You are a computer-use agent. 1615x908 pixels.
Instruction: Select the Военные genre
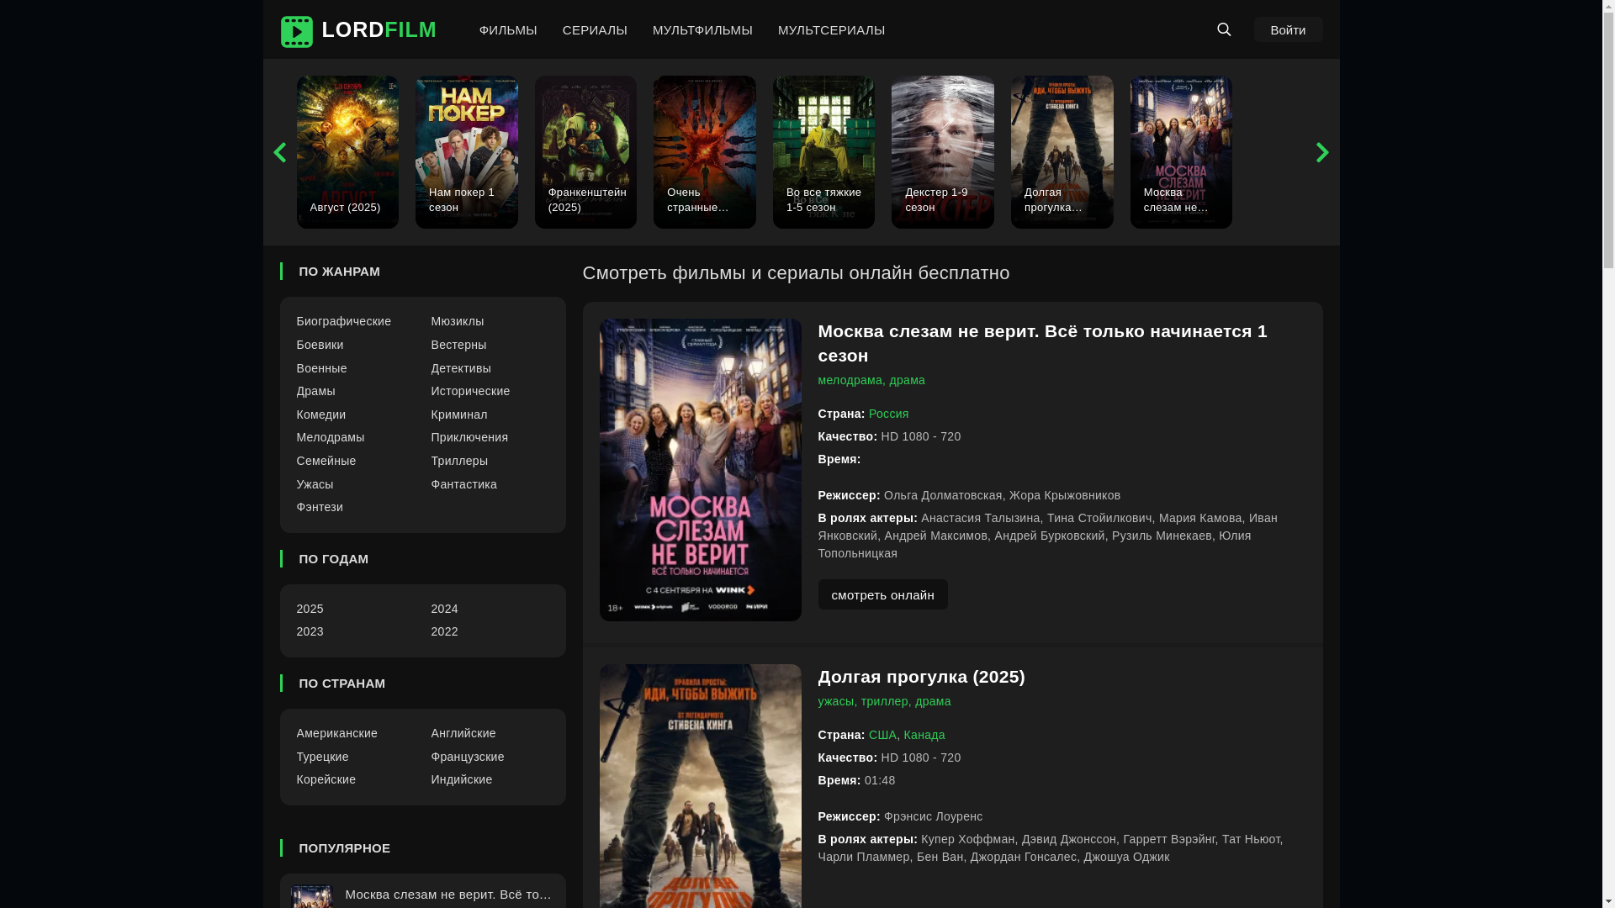tap(321, 368)
